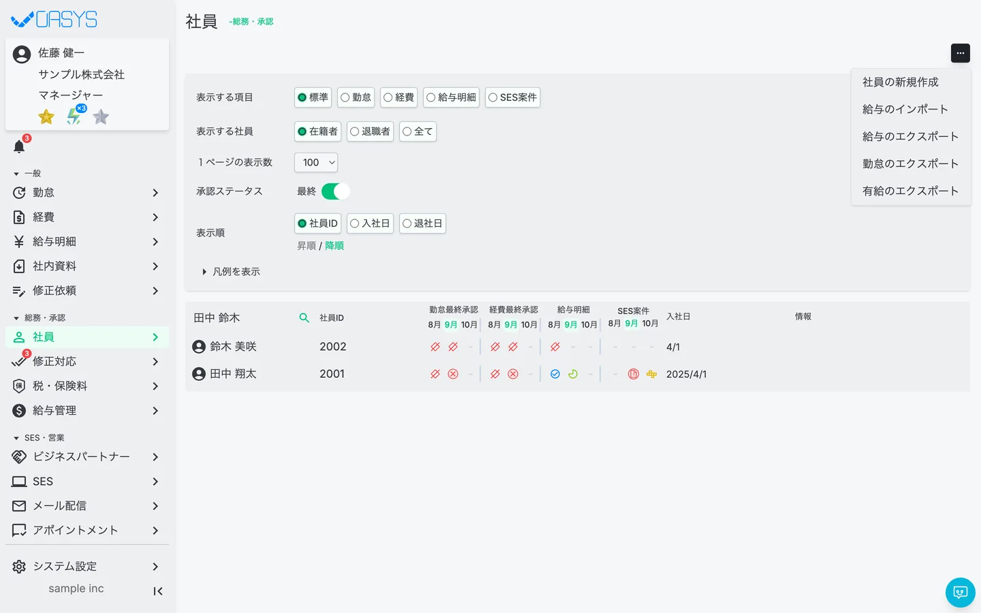This screenshot has height=613, width=981.
Task: Click 田中 翔太 payslip August blue check icon
Action: tap(555, 374)
